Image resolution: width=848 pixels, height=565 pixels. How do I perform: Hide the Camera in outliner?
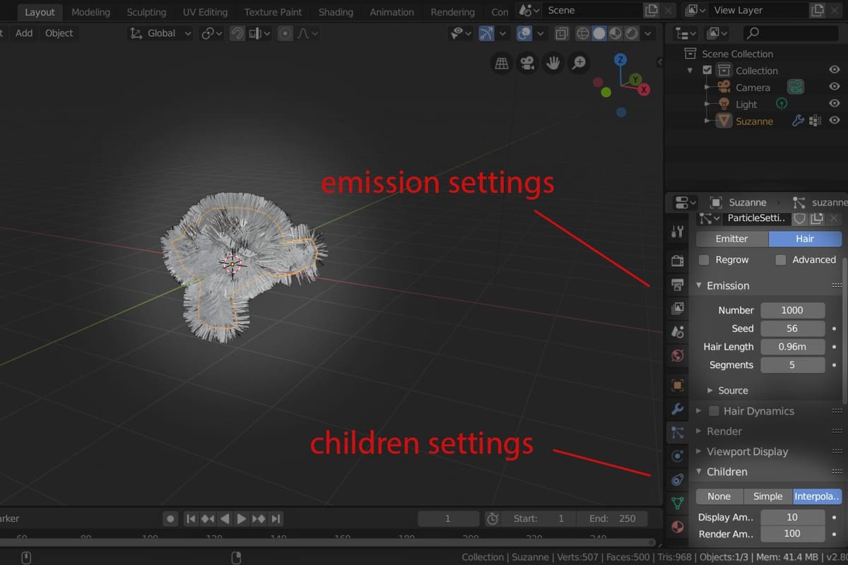coord(835,87)
